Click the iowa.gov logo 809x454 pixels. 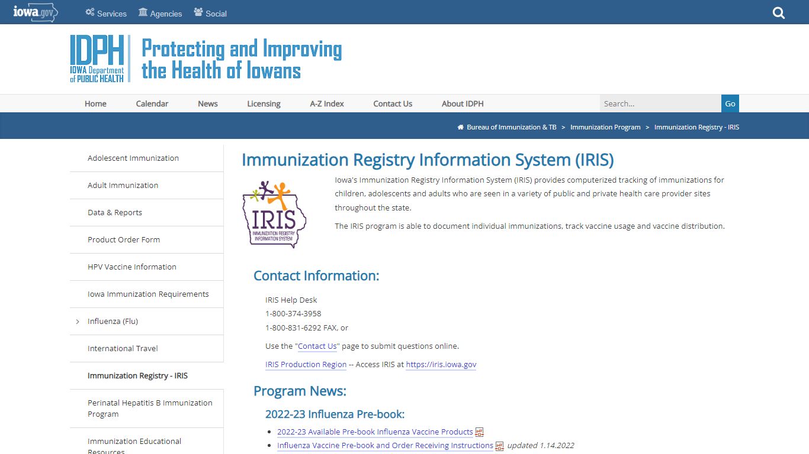tap(36, 12)
